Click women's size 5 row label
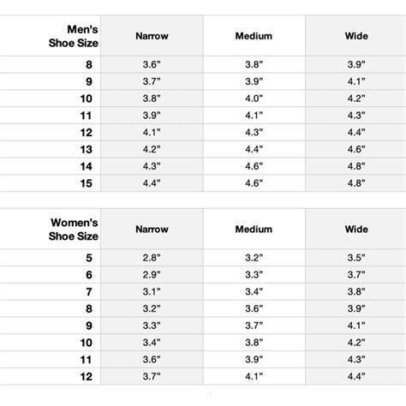This screenshot has width=406, height=406. tap(89, 258)
